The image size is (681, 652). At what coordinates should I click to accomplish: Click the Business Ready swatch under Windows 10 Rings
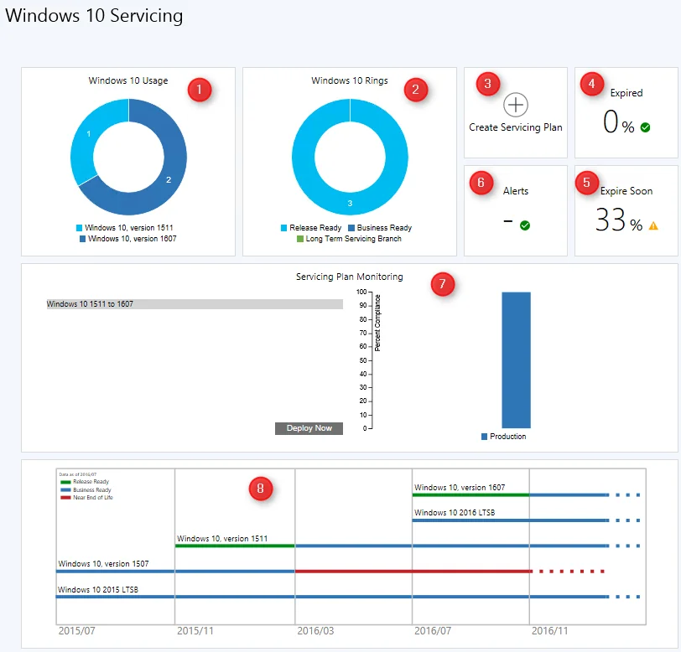pos(351,228)
